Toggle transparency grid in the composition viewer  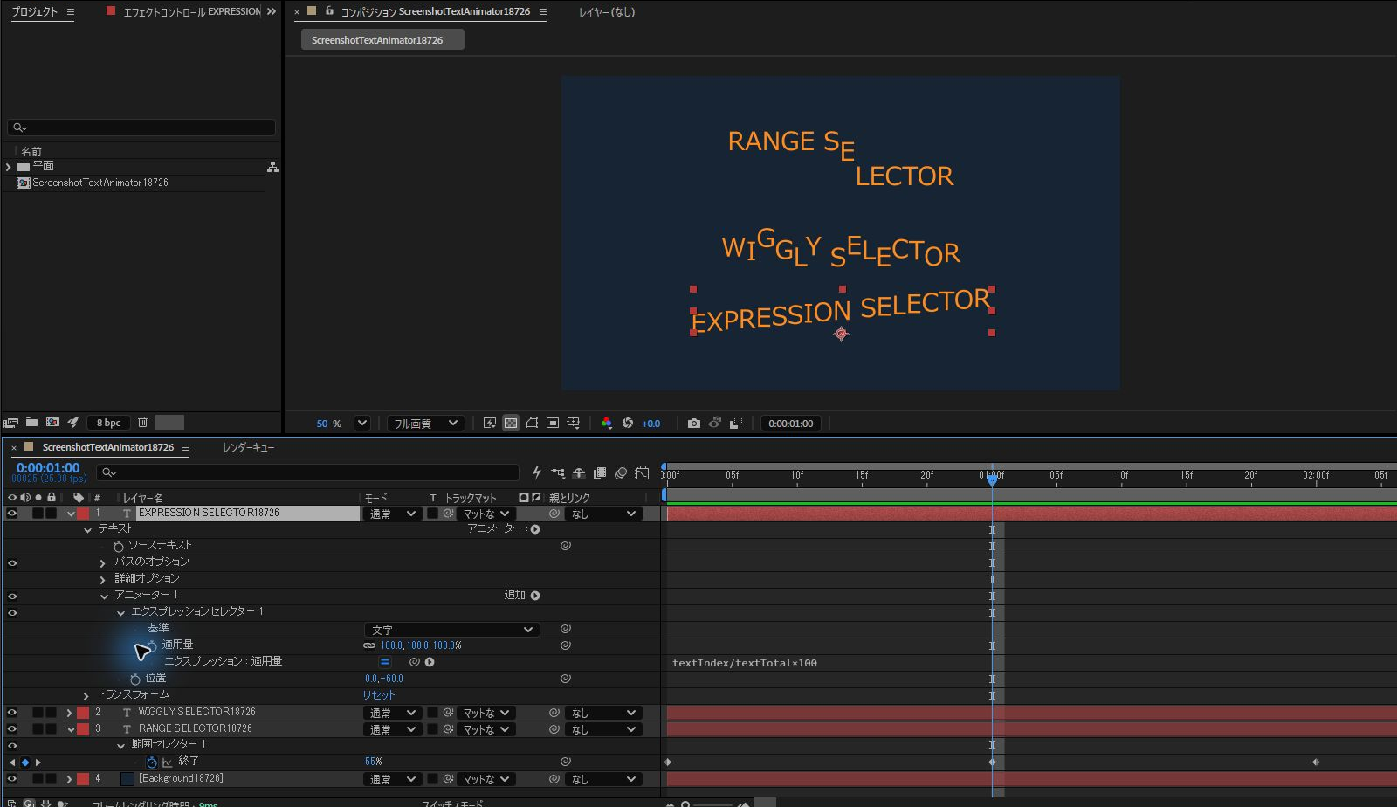coord(511,424)
